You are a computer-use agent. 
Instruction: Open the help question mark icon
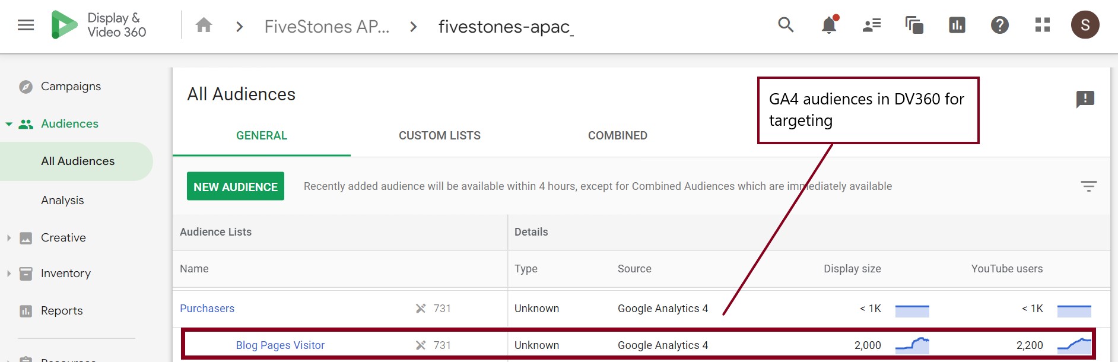(x=1000, y=25)
